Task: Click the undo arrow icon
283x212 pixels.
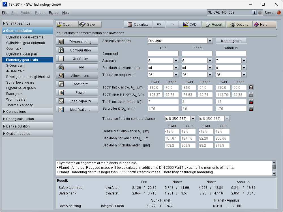Action: (159, 25)
